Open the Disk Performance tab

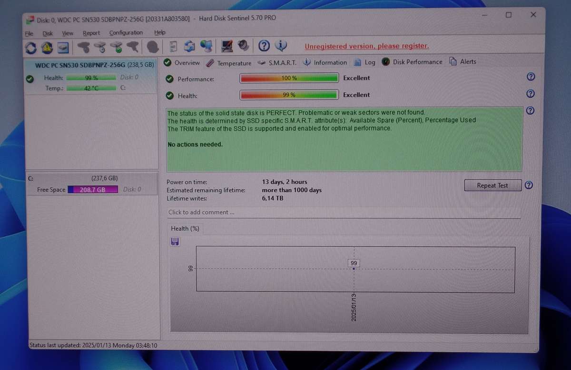(x=417, y=61)
